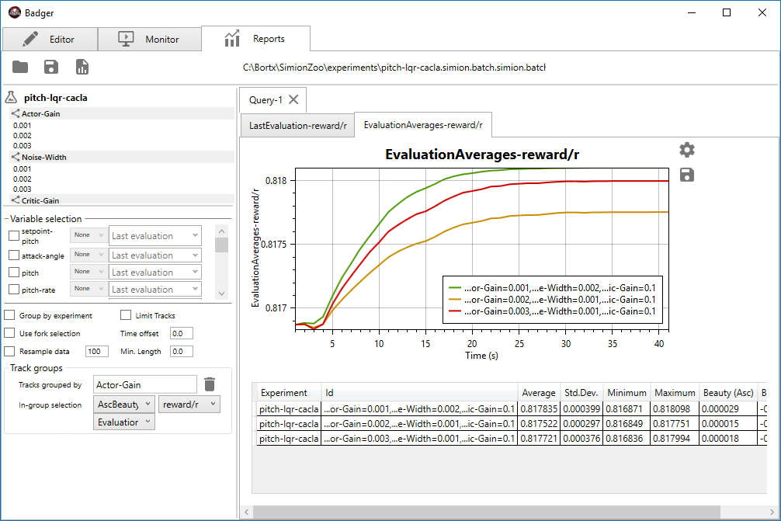Click the Minimum column header

pyautogui.click(x=627, y=392)
